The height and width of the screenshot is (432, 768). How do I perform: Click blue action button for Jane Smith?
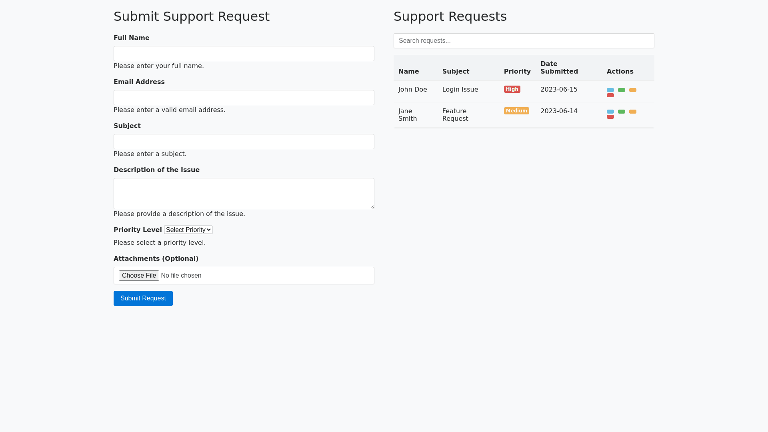coord(610,112)
